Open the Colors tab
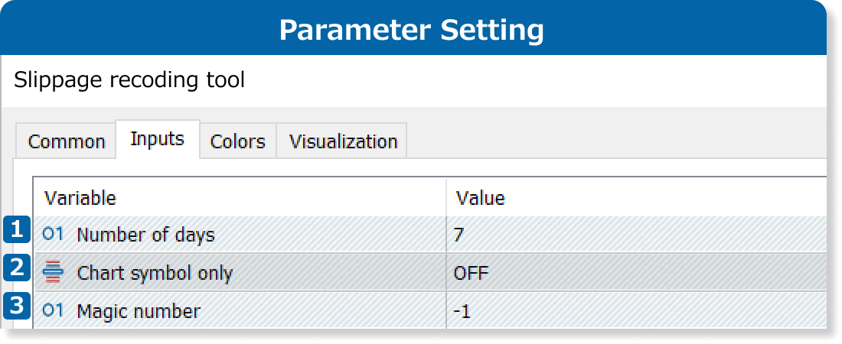 (237, 141)
